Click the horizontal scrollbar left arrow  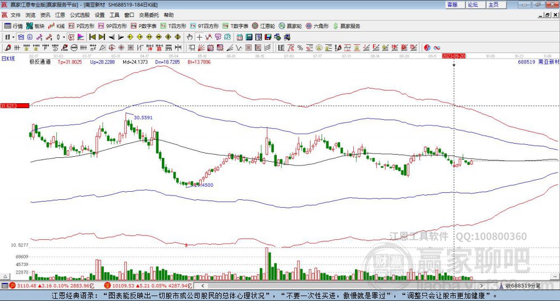coord(202,286)
